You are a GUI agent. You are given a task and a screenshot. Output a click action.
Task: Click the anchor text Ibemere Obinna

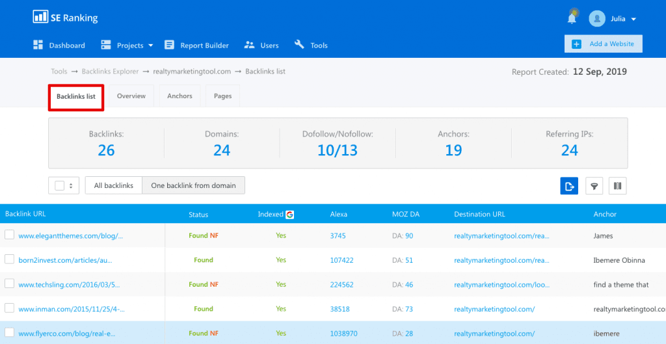click(619, 260)
